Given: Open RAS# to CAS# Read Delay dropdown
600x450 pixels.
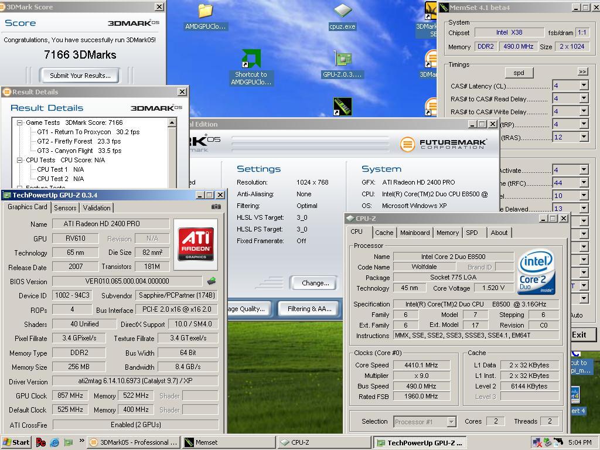Looking at the screenshot, I should 584,98.
